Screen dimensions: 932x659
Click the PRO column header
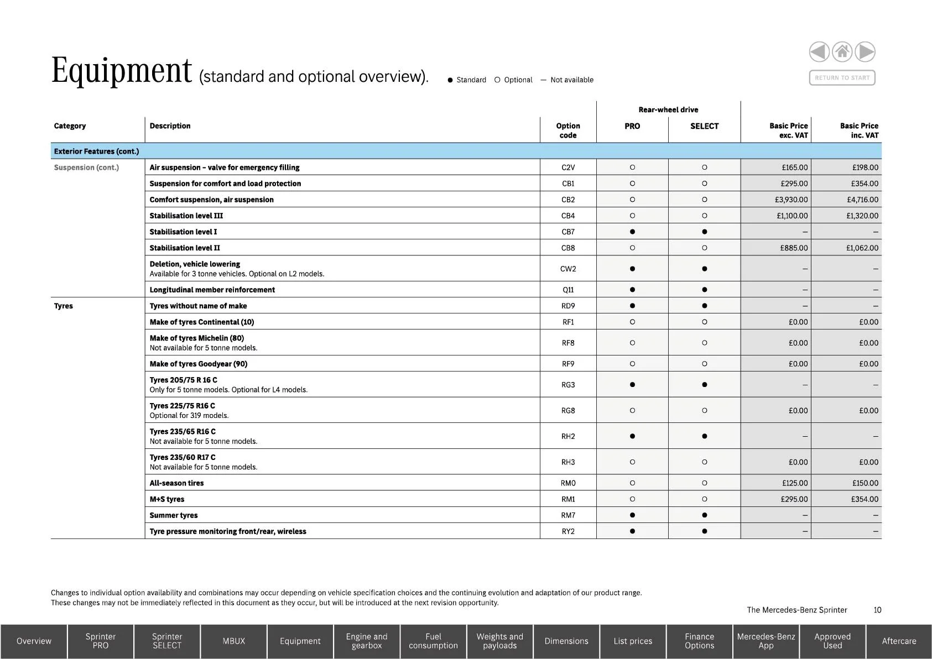632,126
